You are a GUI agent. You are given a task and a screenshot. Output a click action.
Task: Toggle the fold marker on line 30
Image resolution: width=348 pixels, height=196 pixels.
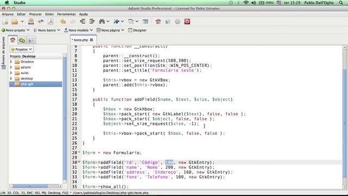(79, 162)
